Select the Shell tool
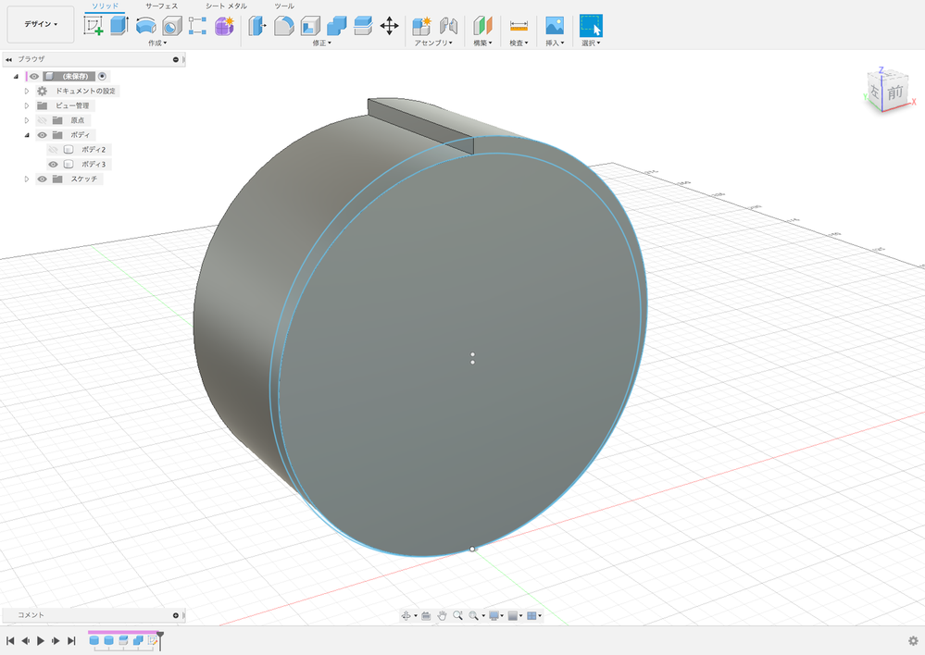This screenshot has height=655, width=925. (x=310, y=26)
